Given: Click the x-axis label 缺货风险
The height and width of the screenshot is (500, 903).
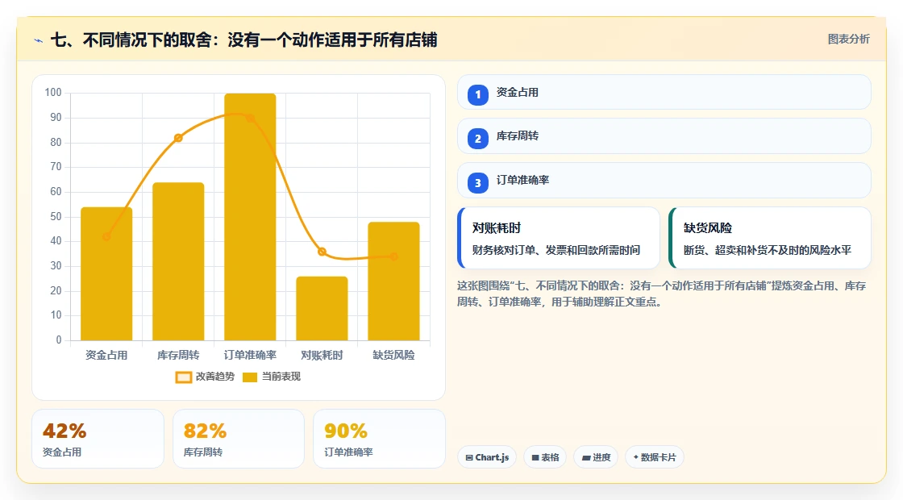Looking at the screenshot, I should pos(394,356).
